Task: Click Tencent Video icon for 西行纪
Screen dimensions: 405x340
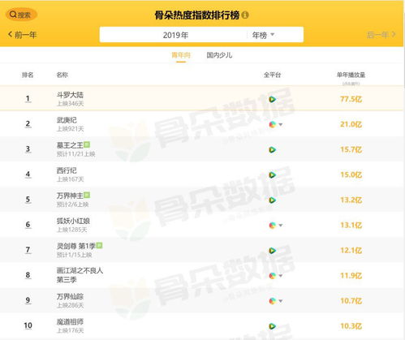Action: (272, 174)
